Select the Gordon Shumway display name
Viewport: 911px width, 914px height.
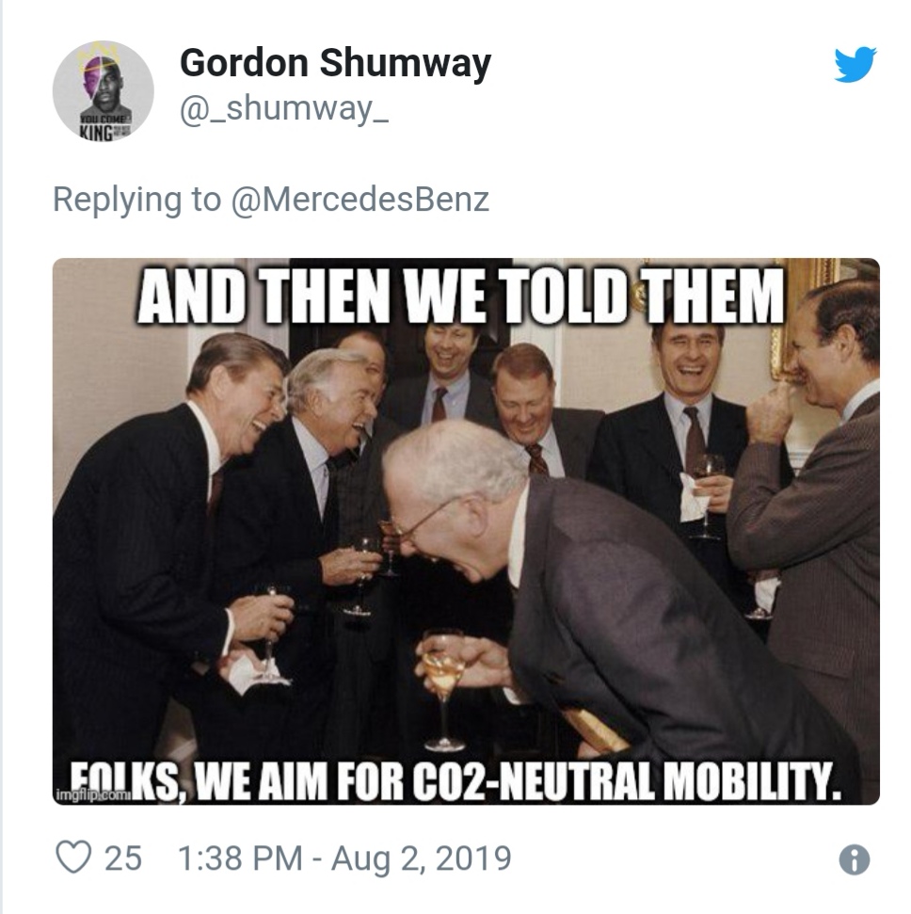click(x=335, y=63)
